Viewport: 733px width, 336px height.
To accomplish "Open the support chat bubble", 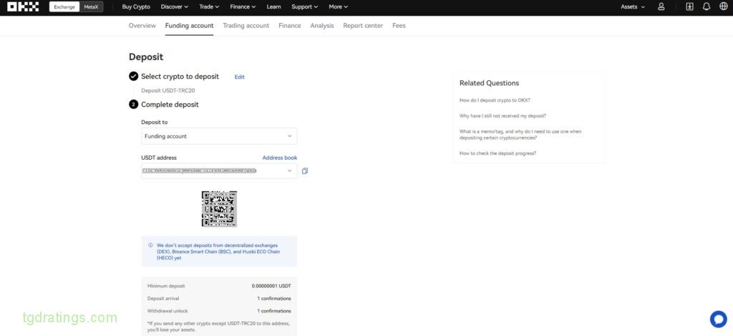I will click(718, 319).
